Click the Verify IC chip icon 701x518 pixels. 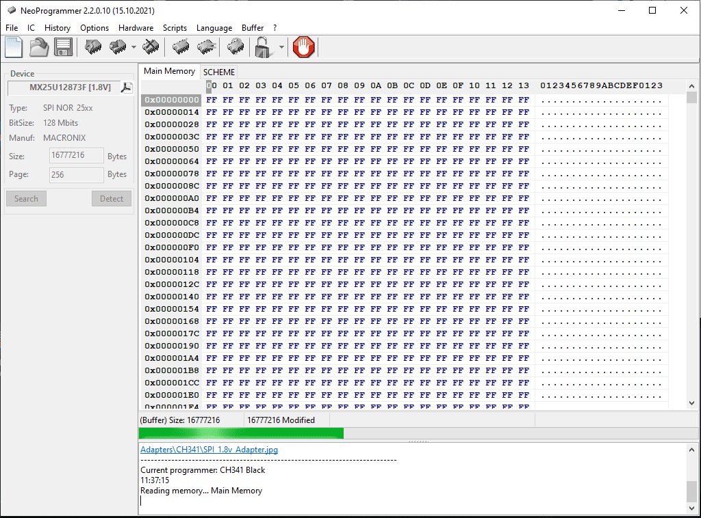pyautogui.click(x=181, y=47)
